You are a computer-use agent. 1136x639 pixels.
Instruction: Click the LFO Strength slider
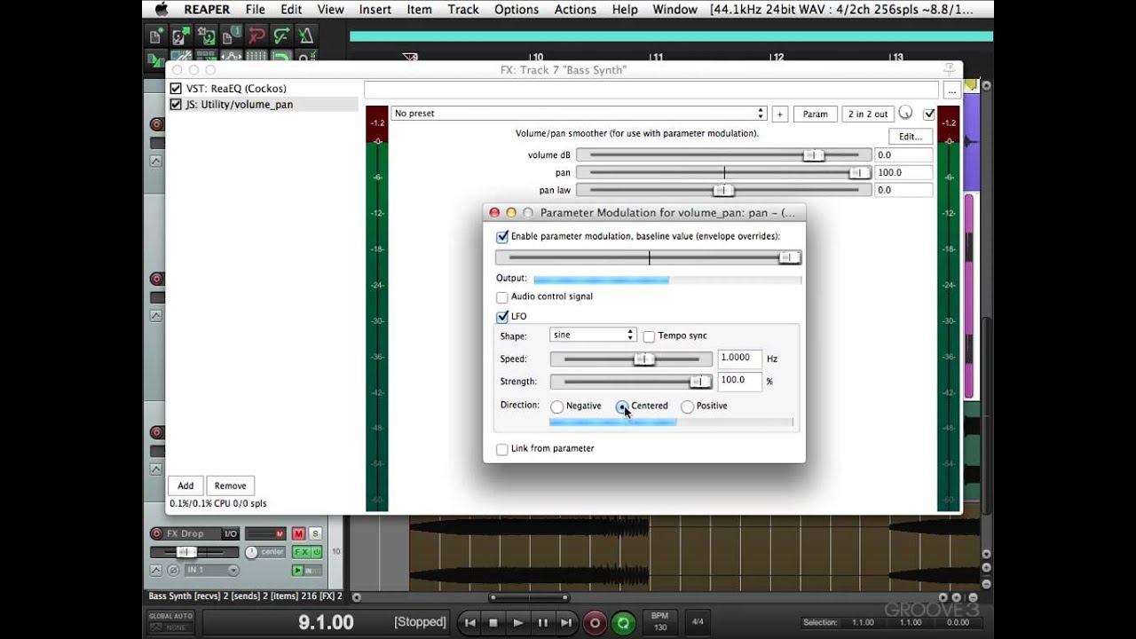631,382
